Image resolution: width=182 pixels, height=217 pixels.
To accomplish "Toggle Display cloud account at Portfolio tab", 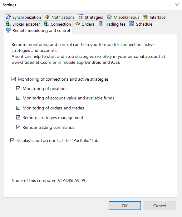I will [12, 140].
